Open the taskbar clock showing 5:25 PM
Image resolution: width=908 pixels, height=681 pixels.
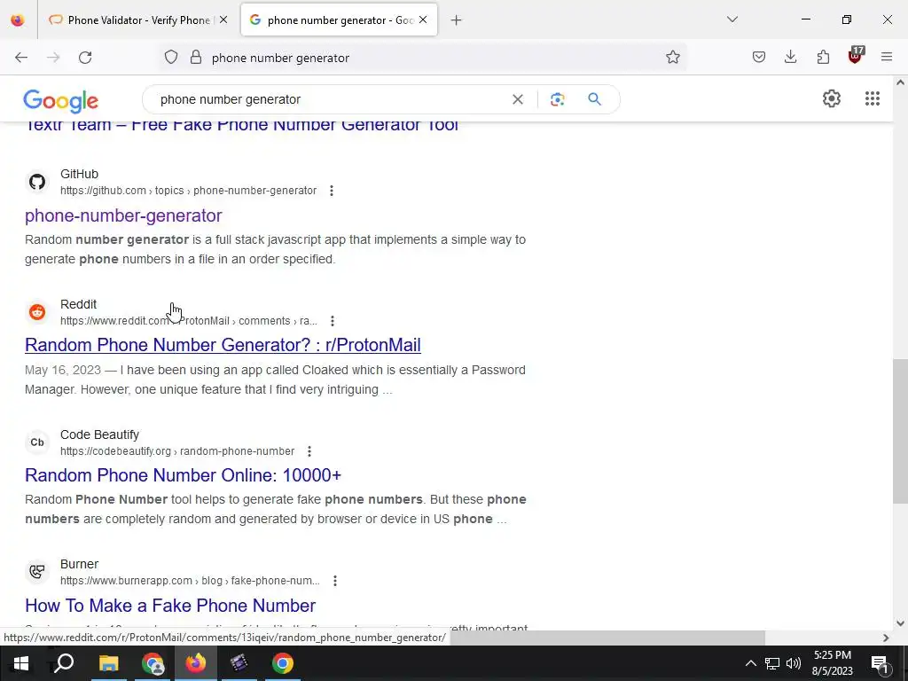click(x=832, y=663)
